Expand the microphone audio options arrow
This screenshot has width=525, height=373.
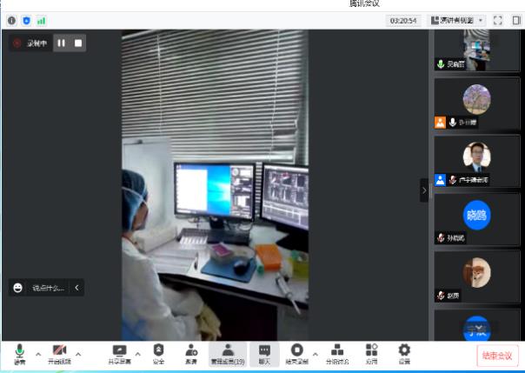tap(37, 354)
